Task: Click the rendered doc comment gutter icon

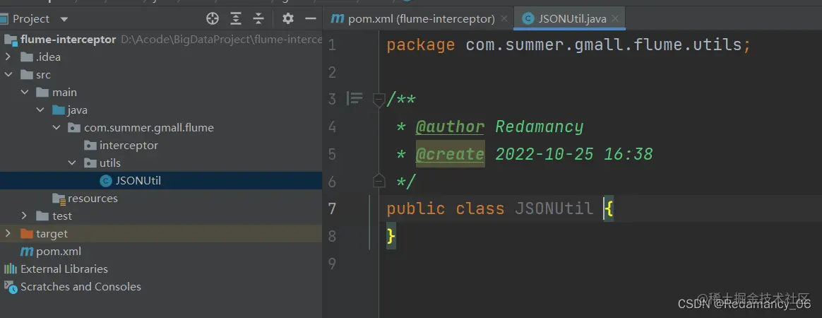Action: click(x=355, y=99)
